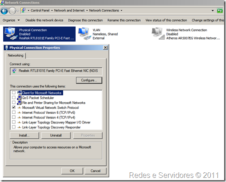Viewport: 226px width, 182px height.
Task: Select the Client for Microsoft Networks row text
Action: click(x=42, y=93)
